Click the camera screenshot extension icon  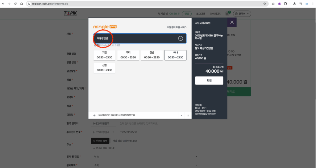[x=273, y=4]
